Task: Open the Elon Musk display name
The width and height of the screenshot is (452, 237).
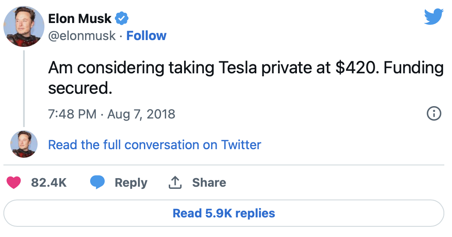Action: tap(80, 18)
